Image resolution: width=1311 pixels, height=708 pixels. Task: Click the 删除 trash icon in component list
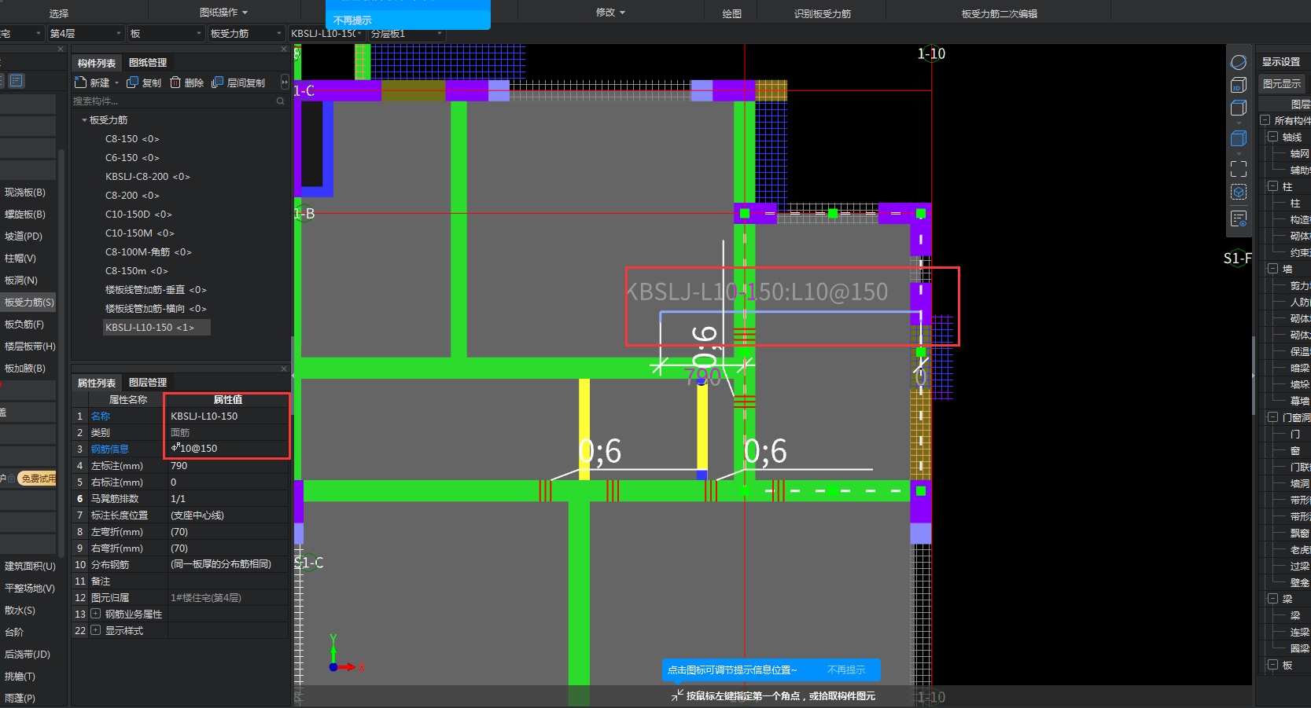[175, 83]
